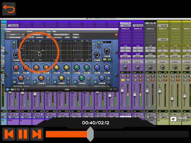Click the orange LMF FREQ knob
Screen dimensions: 191x143
click(x=36, y=67)
